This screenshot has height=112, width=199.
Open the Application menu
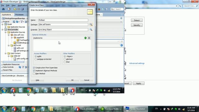(x=22, y=6)
